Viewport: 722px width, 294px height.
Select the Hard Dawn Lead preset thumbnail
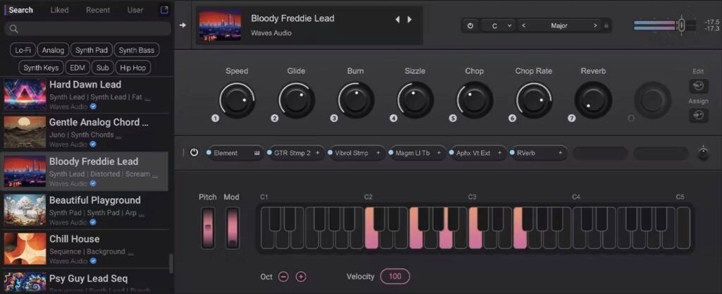(25, 94)
